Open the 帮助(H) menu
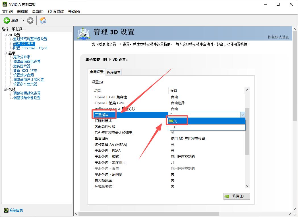The height and width of the screenshot is (217, 298). click(74, 12)
